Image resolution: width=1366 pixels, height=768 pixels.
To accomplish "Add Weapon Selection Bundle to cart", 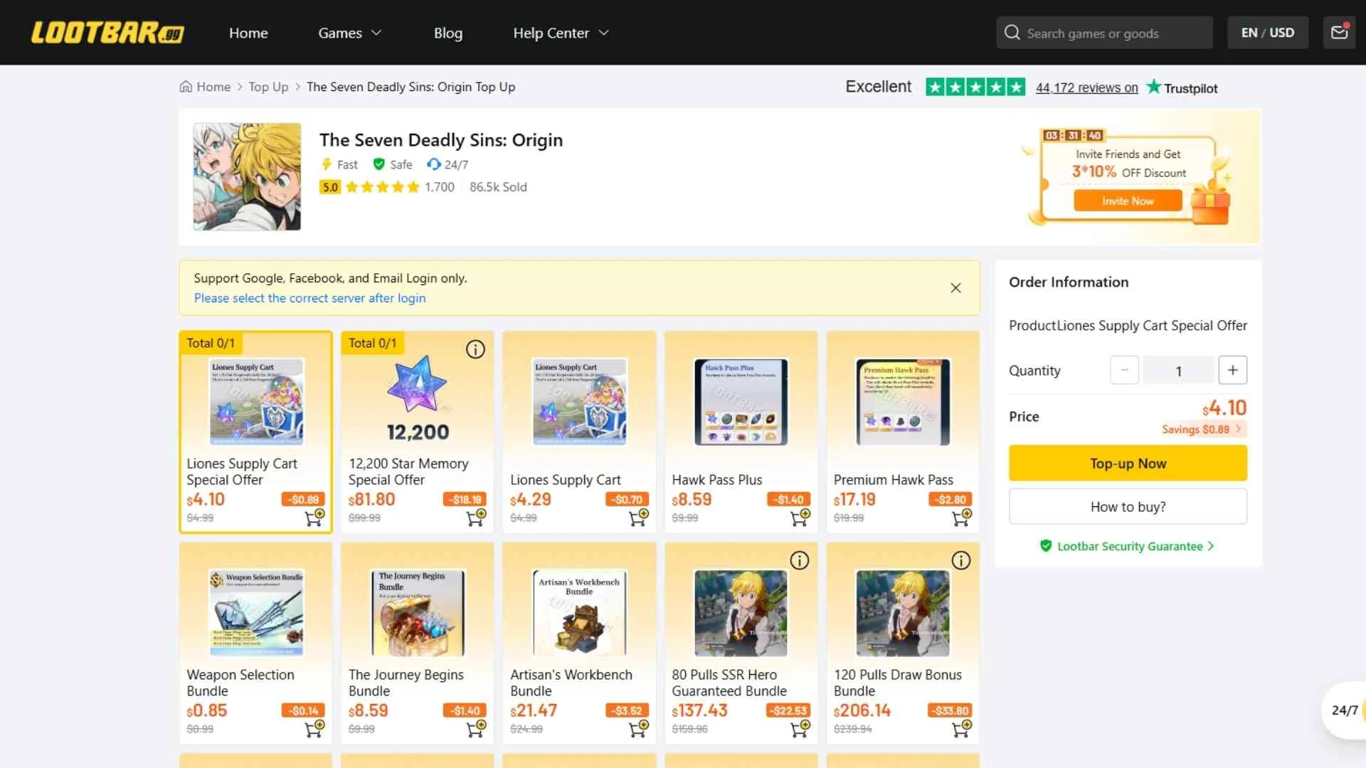I will [x=314, y=728].
